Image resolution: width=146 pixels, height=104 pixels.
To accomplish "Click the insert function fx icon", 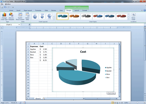I will tap(29, 25).
